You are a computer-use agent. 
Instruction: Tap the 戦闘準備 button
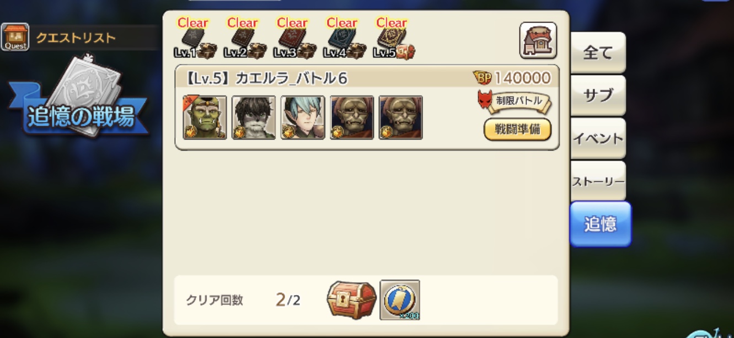coord(517,130)
